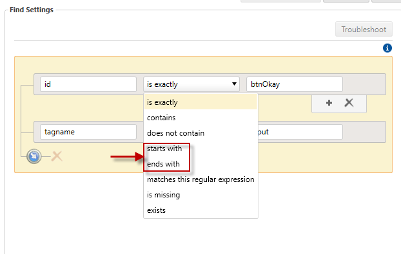Click the 'tagname' attribute input field
This screenshot has height=254, width=401.
tap(88, 132)
